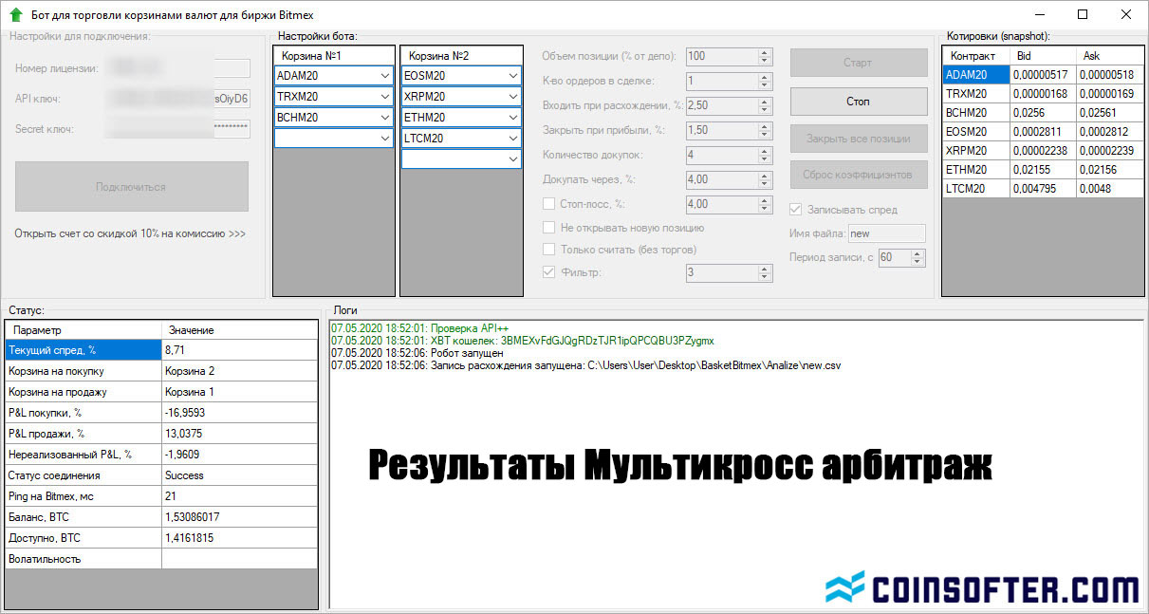The width and height of the screenshot is (1149, 614).
Task: Click Доступно, BTC value 1,4161815
Action: coord(239,538)
